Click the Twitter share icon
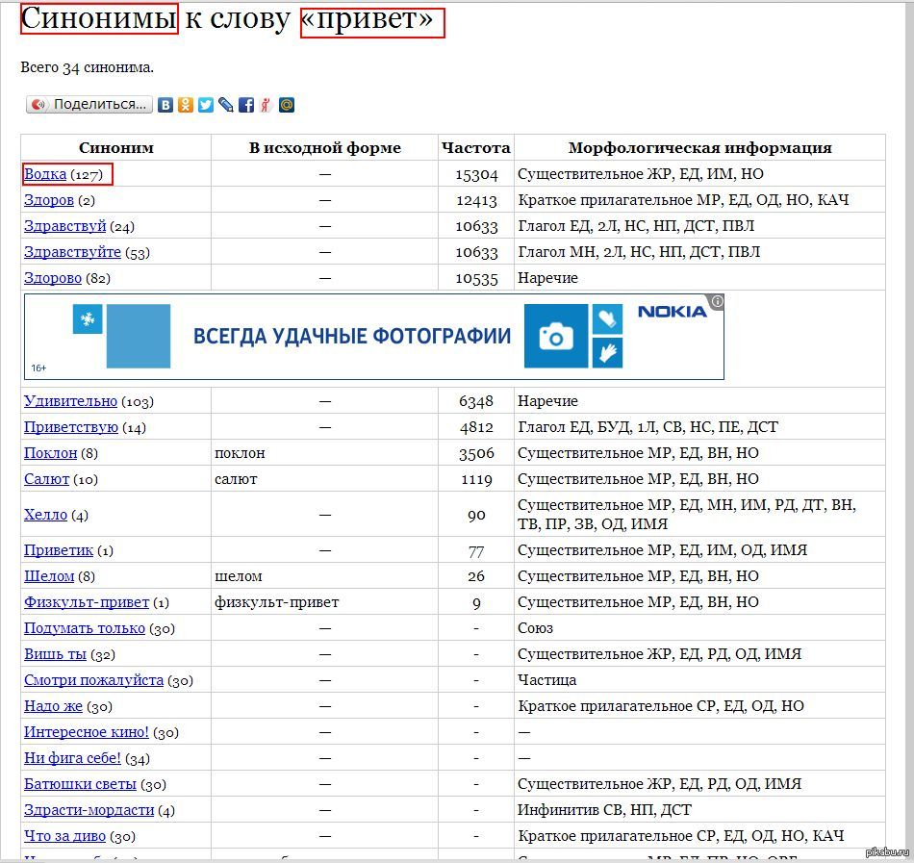This screenshot has height=863, width=914. click(206, 105)
